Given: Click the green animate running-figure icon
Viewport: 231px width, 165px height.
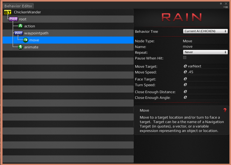Looking at the screenshot, I should coord(20,47).
